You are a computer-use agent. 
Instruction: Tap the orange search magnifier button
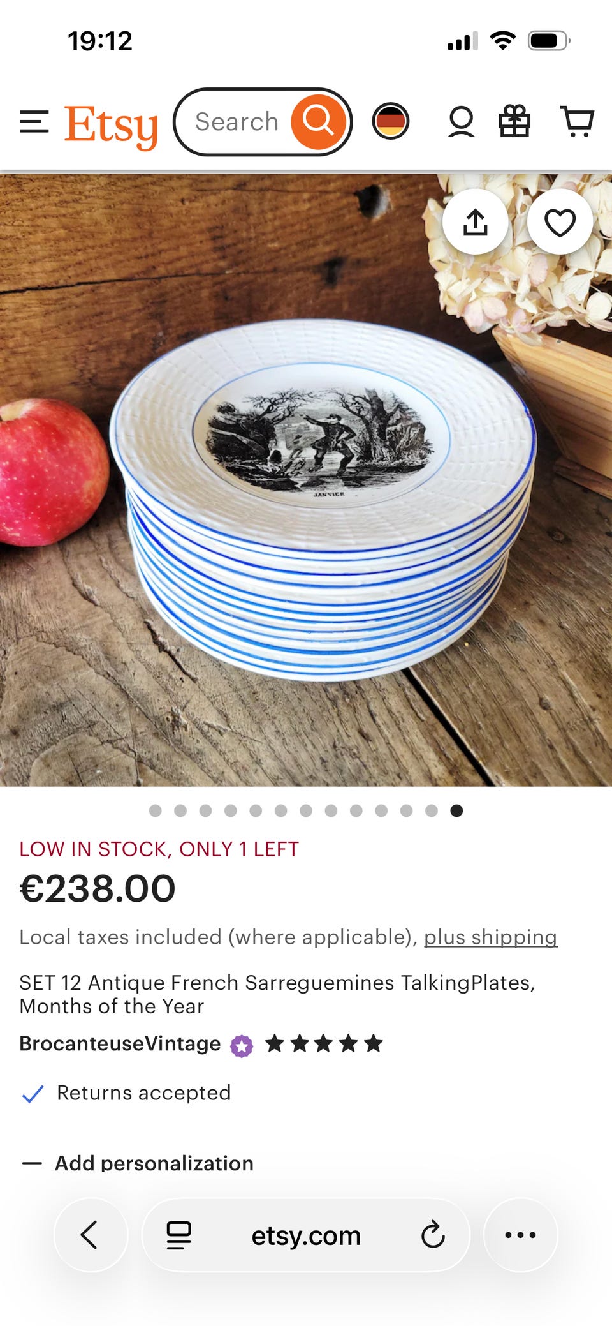pyautogui.click(x=318, y=122)
